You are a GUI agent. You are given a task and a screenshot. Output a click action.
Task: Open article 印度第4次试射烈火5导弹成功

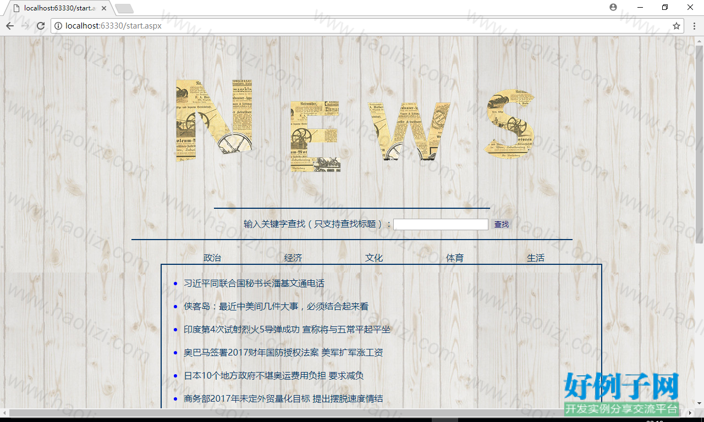(x=287, y=330)
